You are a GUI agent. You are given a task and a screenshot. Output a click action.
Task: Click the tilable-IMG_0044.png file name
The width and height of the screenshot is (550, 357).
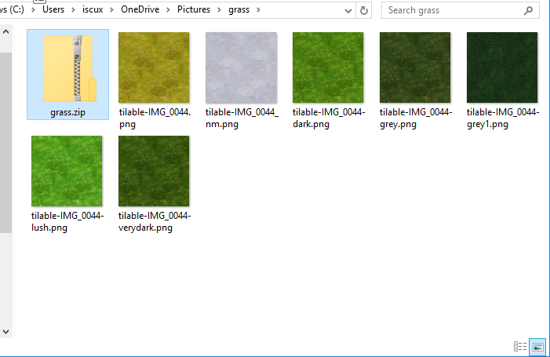coord(155,118)
